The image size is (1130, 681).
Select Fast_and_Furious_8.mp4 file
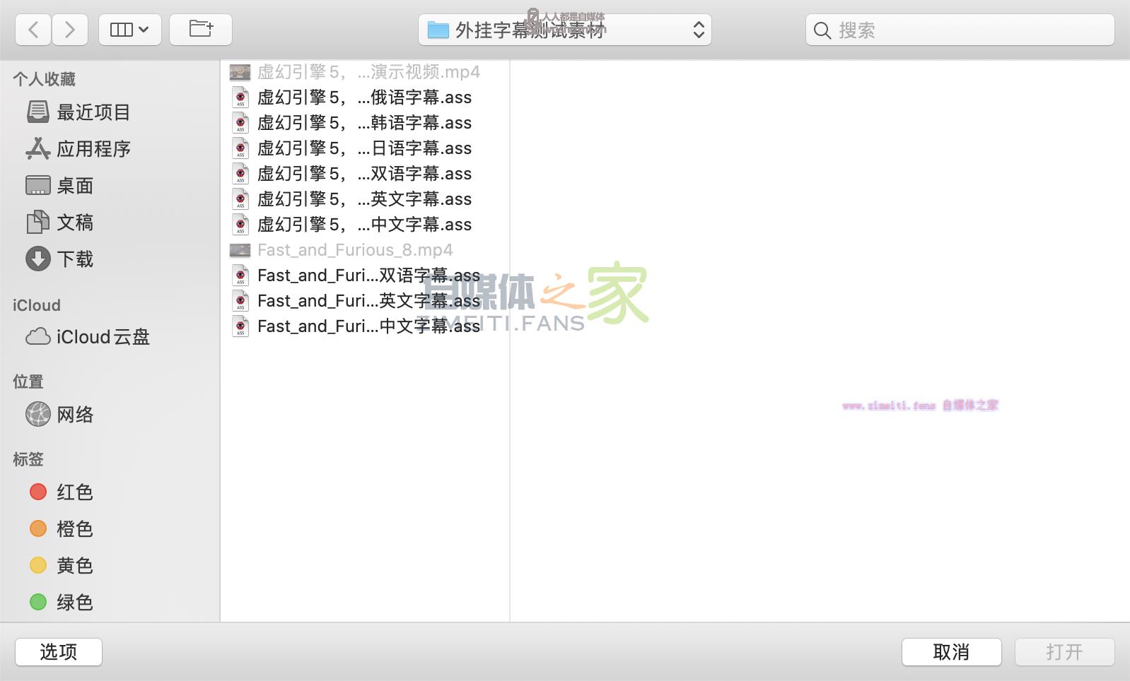[x=365, y=250]
